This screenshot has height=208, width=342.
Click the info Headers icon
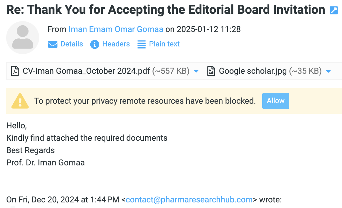tap(94, 44)
